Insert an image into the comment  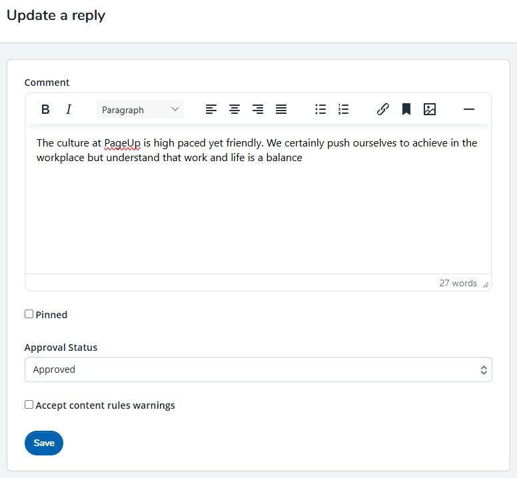pyautogui.click(x=430, y=110)
